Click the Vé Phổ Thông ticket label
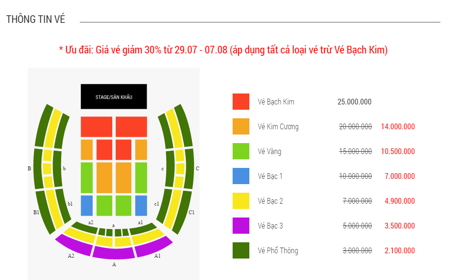Image resolution: width=449 pixels, height=280 pixels. pyautogui.click(x=278, y=250)
